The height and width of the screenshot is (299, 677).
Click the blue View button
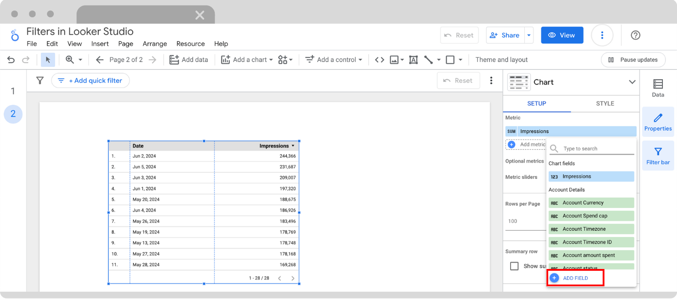562,35
